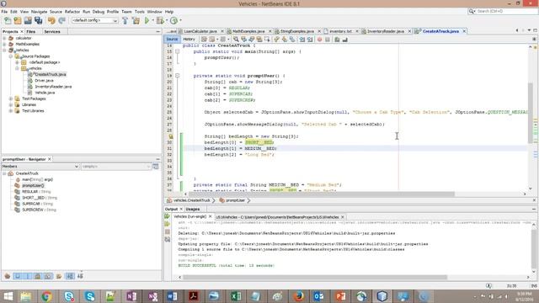Click Shift Line Left editor icon

coord(302,40)
